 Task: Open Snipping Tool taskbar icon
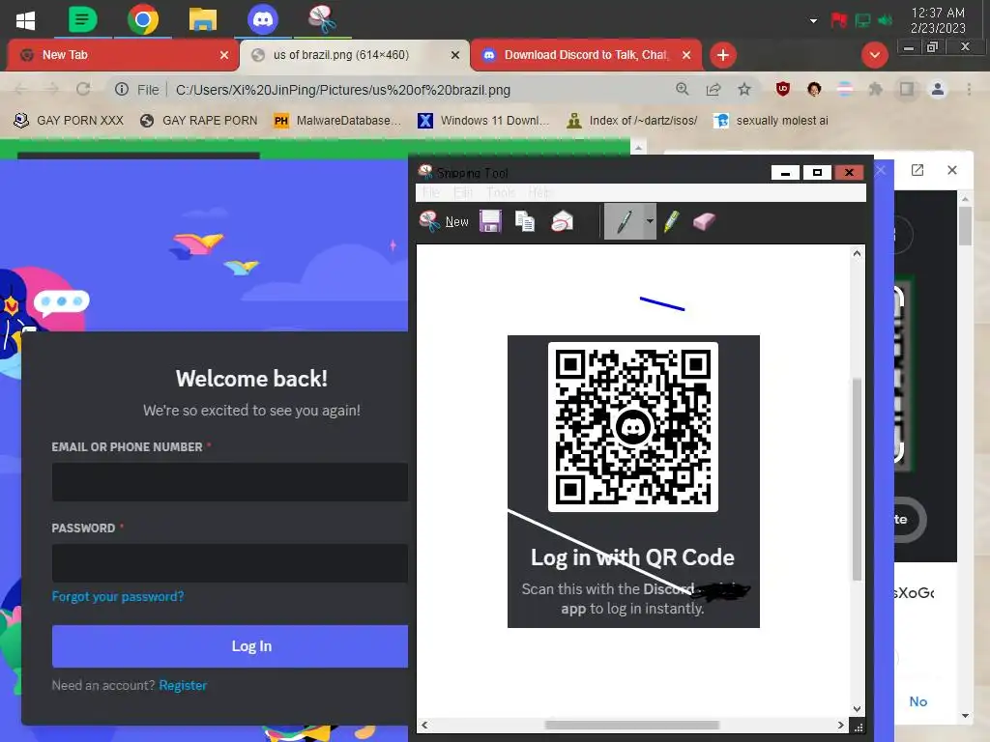(x=323, y=19)
